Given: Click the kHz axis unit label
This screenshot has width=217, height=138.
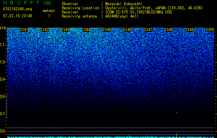Looking at the screenshot, I should (x=3, y=28).
